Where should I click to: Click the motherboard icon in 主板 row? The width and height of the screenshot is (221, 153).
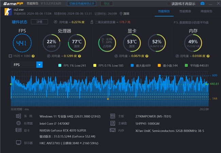113,116
